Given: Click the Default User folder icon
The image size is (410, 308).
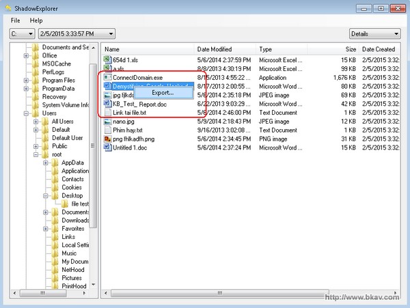Looking at the screenshot, I should click(x=45, y=138).
